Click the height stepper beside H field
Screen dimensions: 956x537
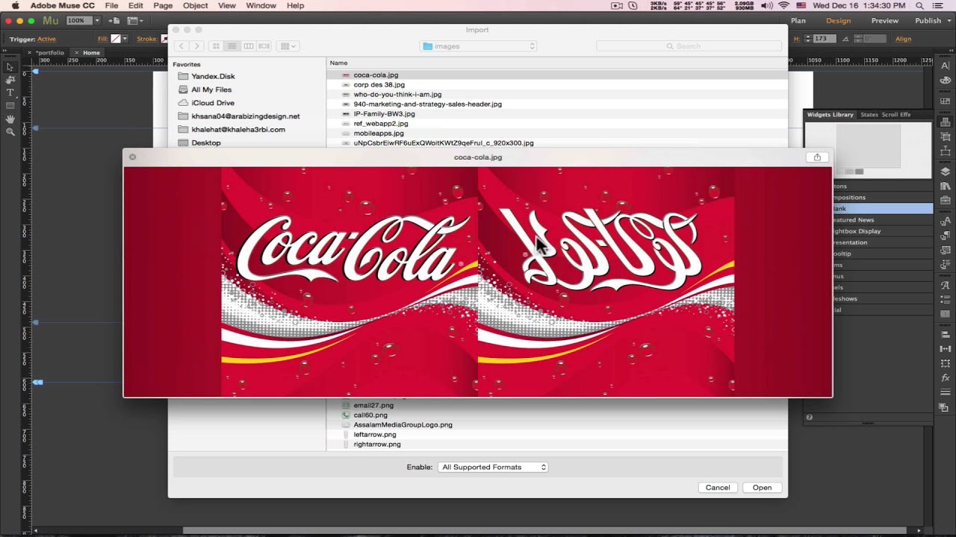pos(807,39)
